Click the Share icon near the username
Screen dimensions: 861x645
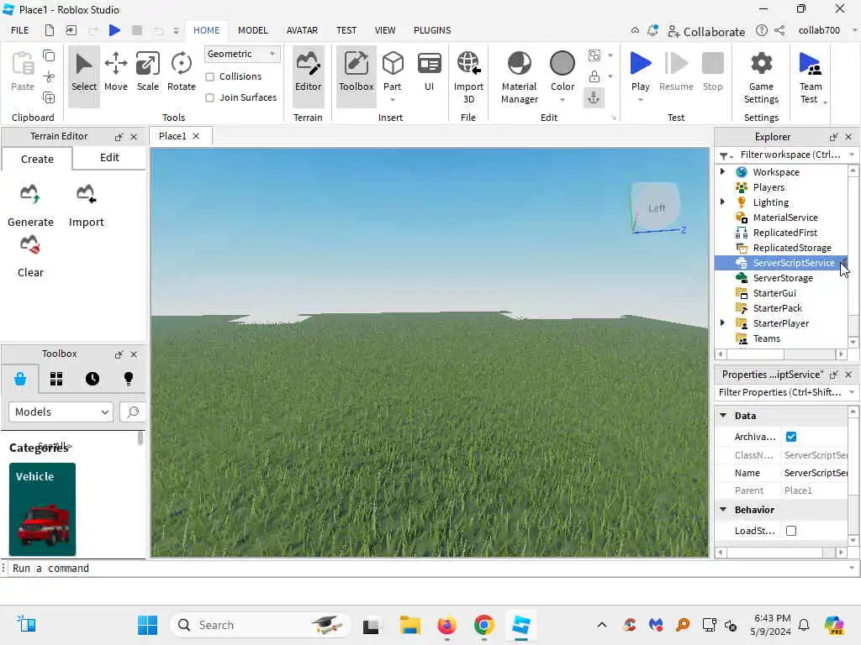click(779, 30)
